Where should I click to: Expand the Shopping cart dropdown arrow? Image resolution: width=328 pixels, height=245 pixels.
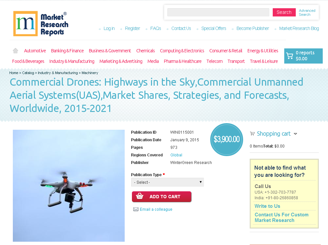tap(296, 134)
